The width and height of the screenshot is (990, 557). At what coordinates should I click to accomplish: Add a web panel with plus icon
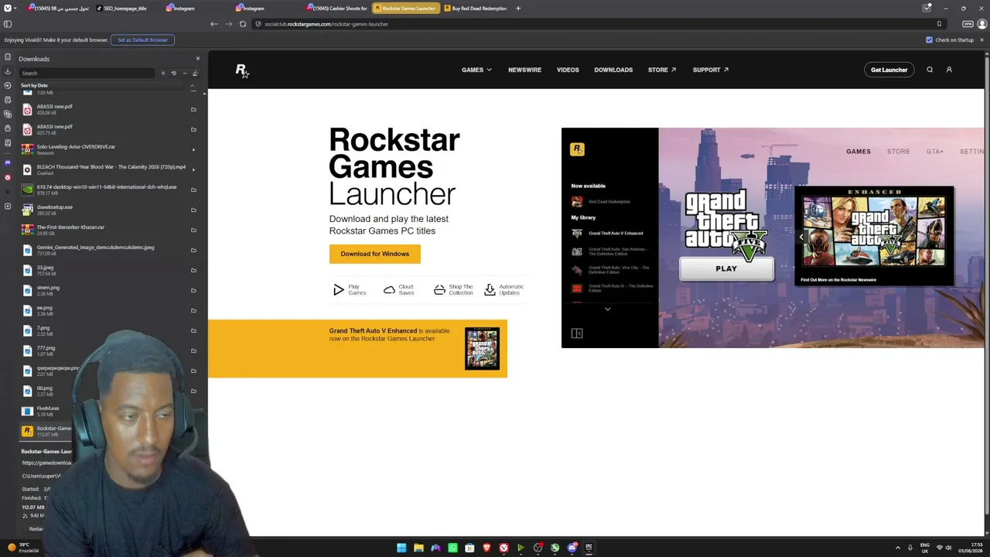click(x=8, y=207)
